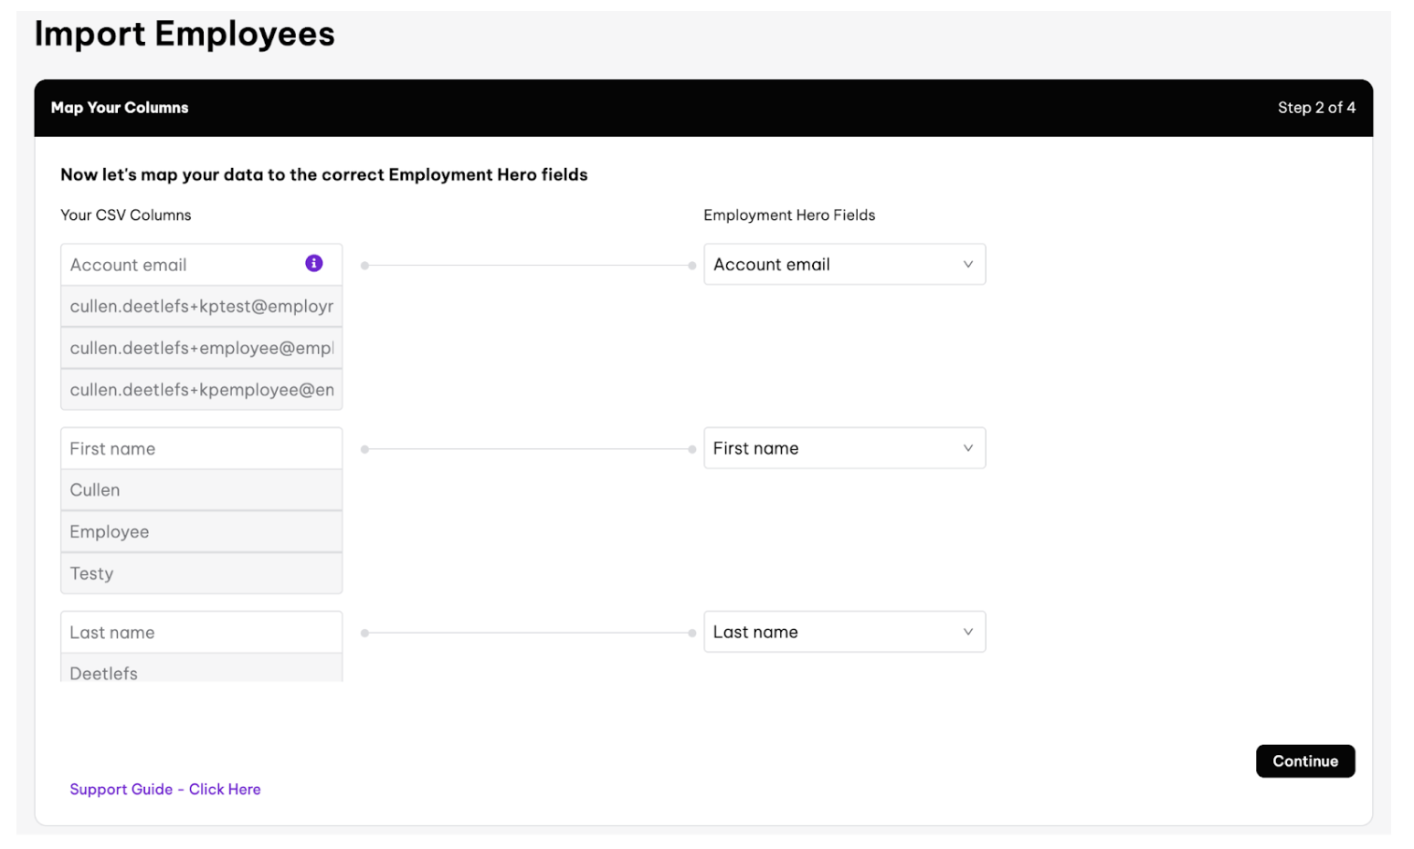Select the Testy sample value
This screenshot has width=1414, height=849.
201,573
